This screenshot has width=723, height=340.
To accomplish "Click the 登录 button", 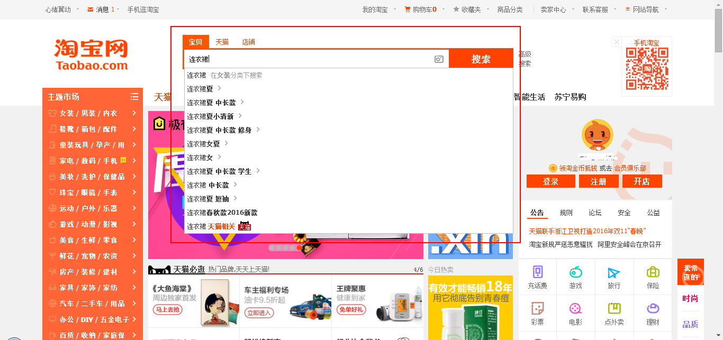I will click(551, 181).
